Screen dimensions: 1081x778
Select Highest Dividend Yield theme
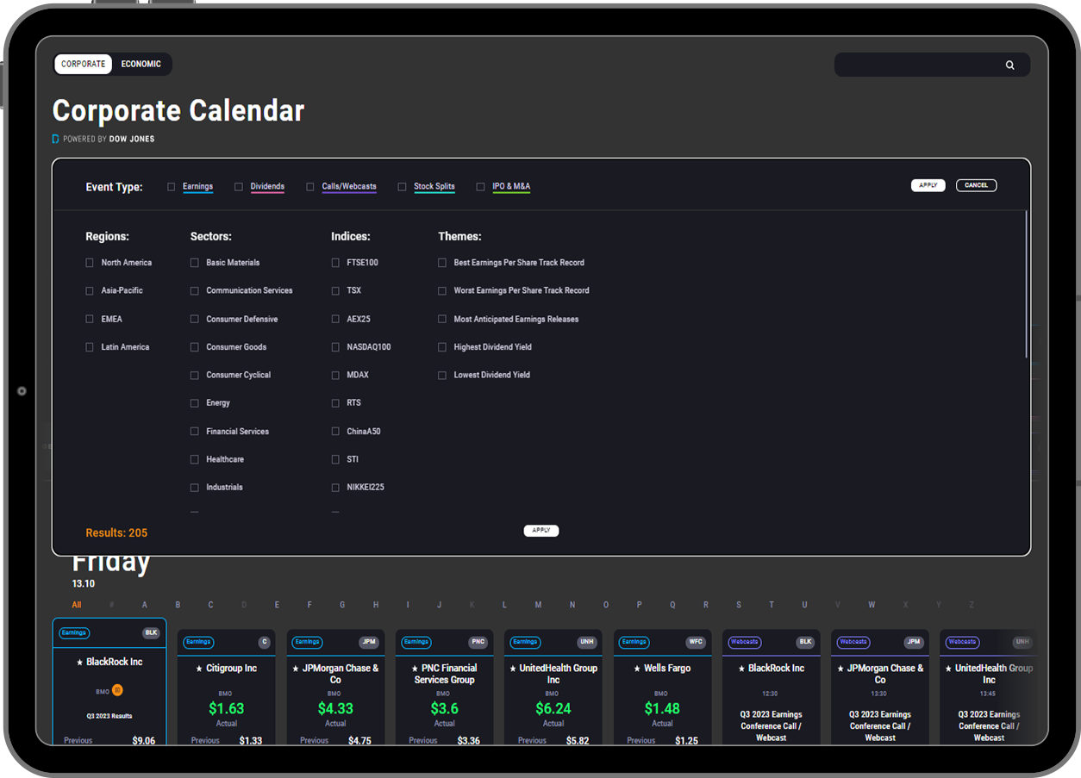[x=442, y=347]
